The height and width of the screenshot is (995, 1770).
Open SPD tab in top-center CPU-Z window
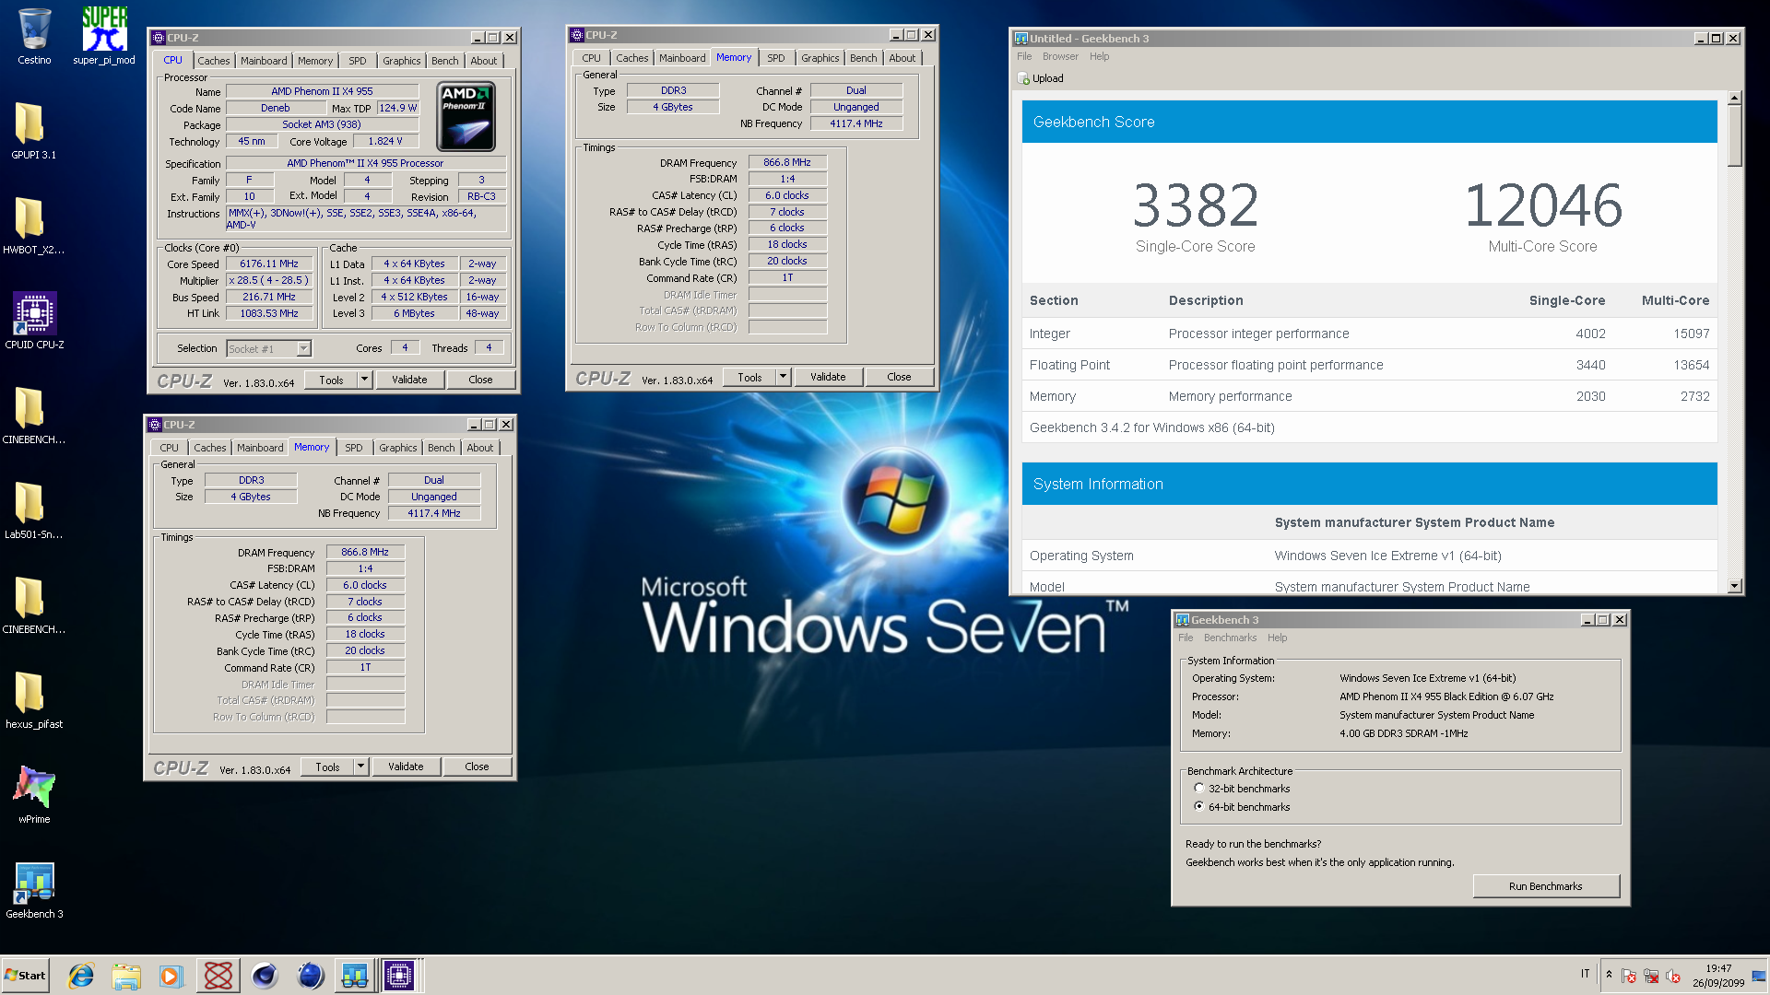click(x=776, y=58)
